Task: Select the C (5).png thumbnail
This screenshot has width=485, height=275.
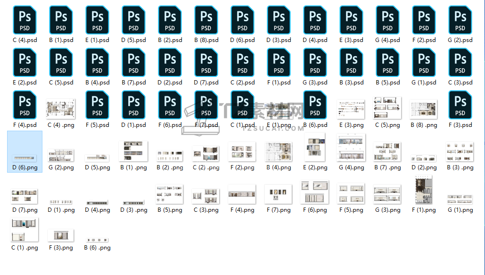Action: point(387,108)
